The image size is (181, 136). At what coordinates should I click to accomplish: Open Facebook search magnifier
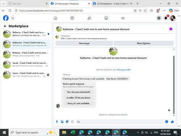(13, 18)
